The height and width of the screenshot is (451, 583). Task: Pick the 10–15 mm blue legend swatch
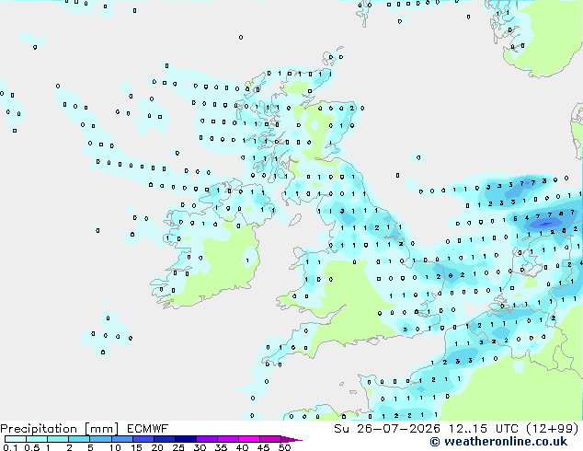coord(121,439)
